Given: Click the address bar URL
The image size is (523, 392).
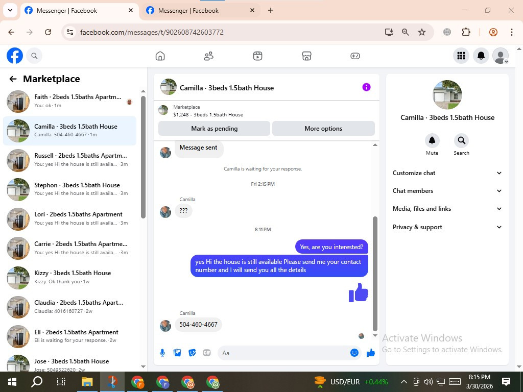Looking at the screenshot, I should tap(152, 32).
